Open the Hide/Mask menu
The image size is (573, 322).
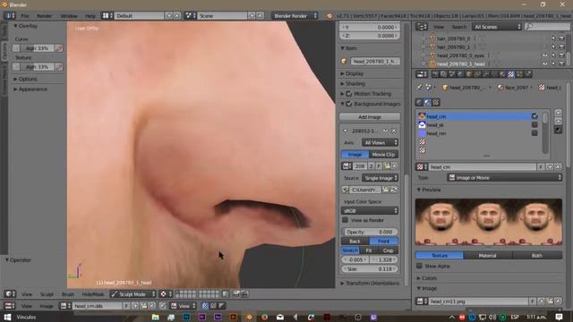pos(93,294)
